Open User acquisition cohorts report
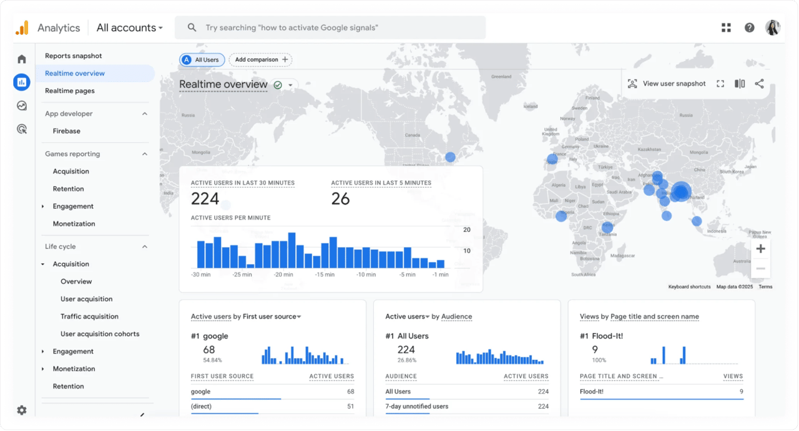 click(x=100, y=334)
